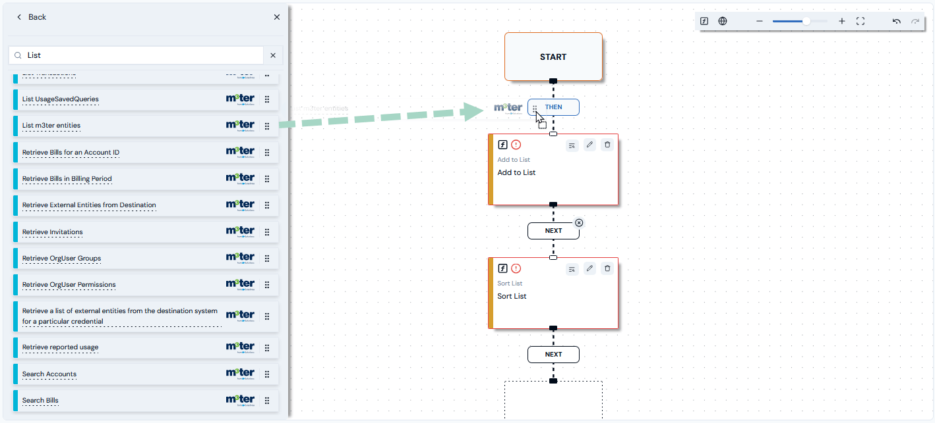
Task: Grab handle for Search Accounts
Action: [267, 374]
